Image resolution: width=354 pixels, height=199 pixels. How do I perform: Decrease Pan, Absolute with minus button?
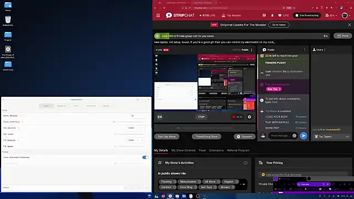point(138,128)
